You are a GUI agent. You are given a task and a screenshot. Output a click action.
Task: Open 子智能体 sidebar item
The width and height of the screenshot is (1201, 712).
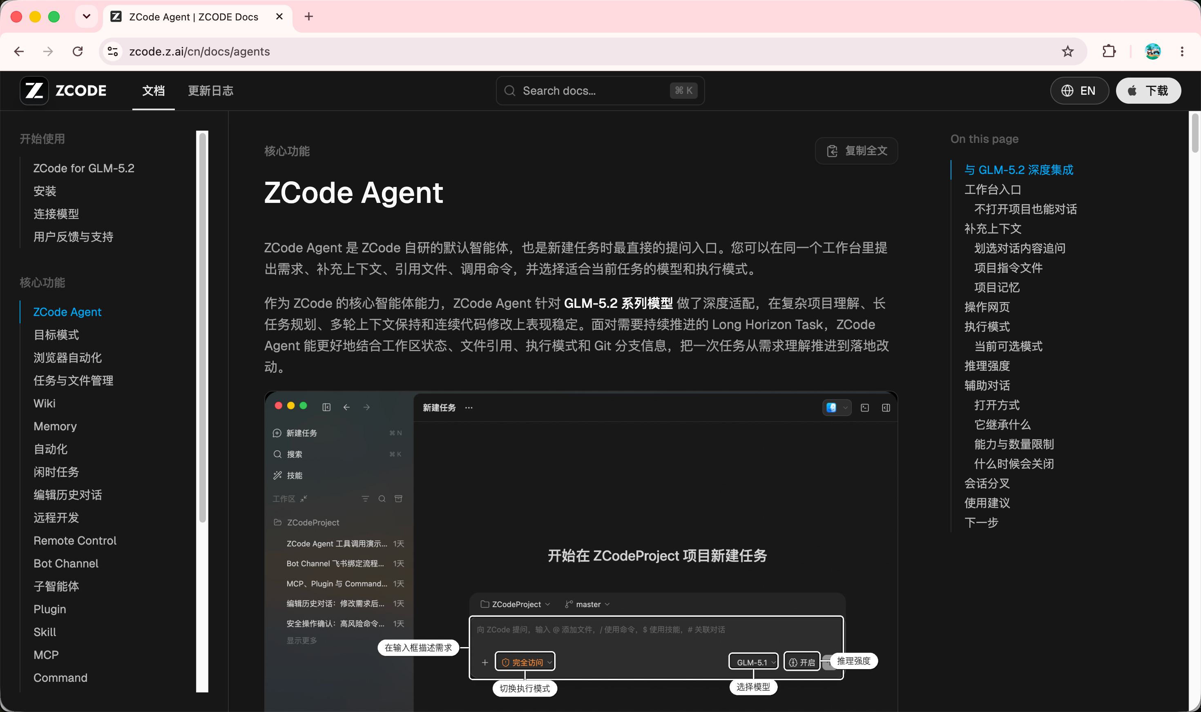point(56,586)
